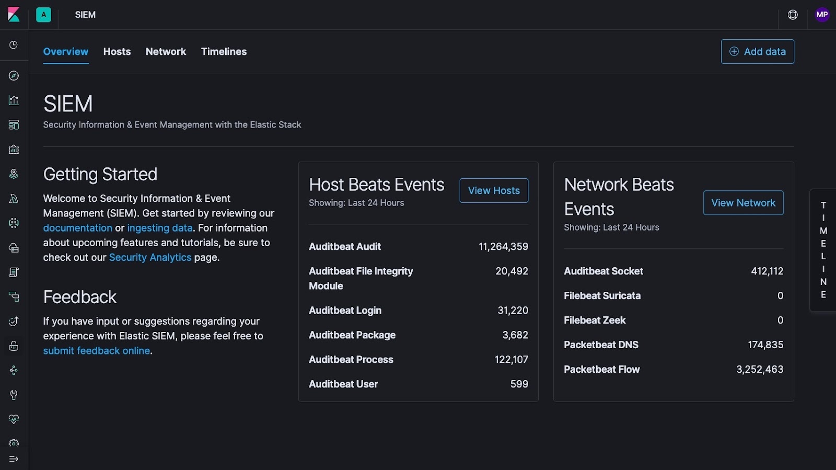The image size is (836, 470).
Task: Show recently viewed items
Action: click(14, 45)
